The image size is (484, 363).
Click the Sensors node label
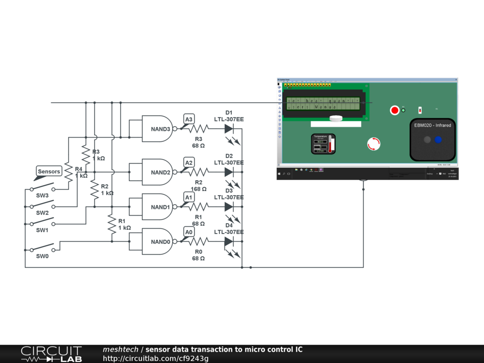click(49, 171)
